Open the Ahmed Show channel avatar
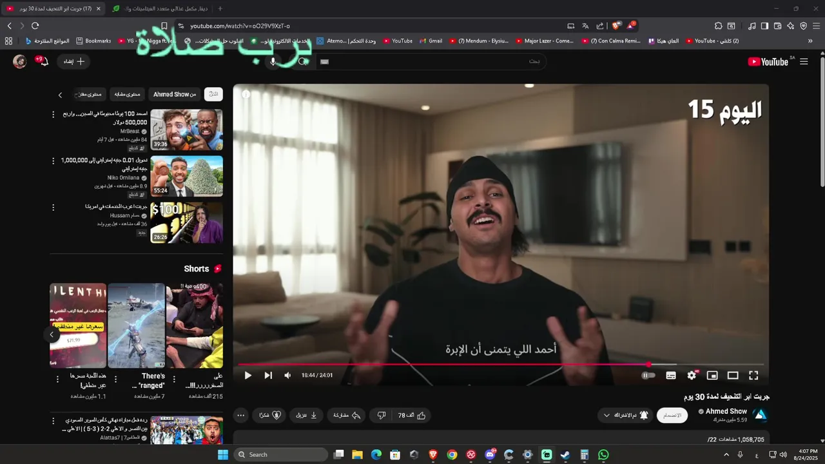The width and height of the screenshot is (825, 464). (x=761, y=415)
